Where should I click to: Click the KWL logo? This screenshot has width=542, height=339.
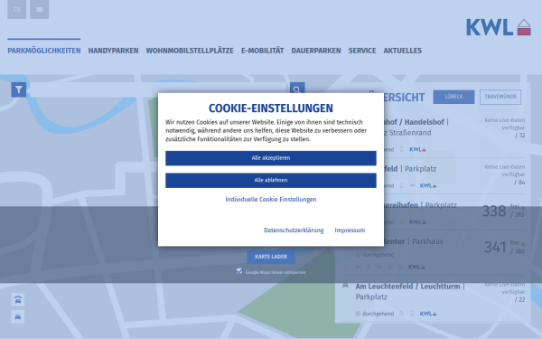coord(498,27)
